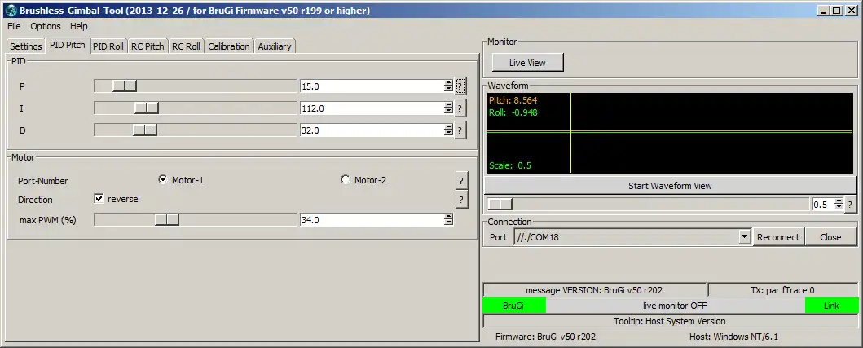The width and height of the screenshot is (863, 348).
Task: Click the application icon in title bar
Action: (11, 11)
